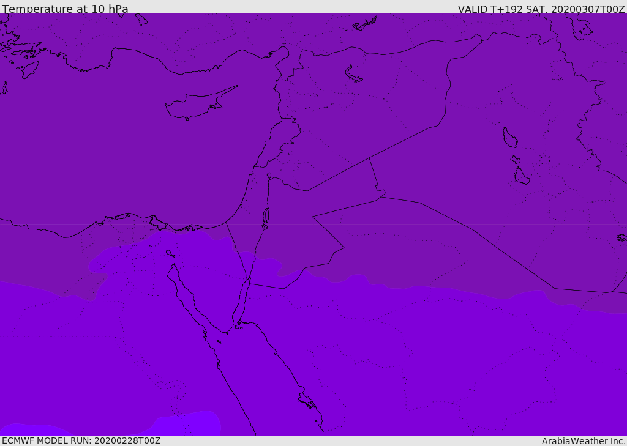The image size is (627, 446).
Task: Click the 'ECMWF MODEL RUN: 20200228T00Z' text
Action: click(81, 441)
